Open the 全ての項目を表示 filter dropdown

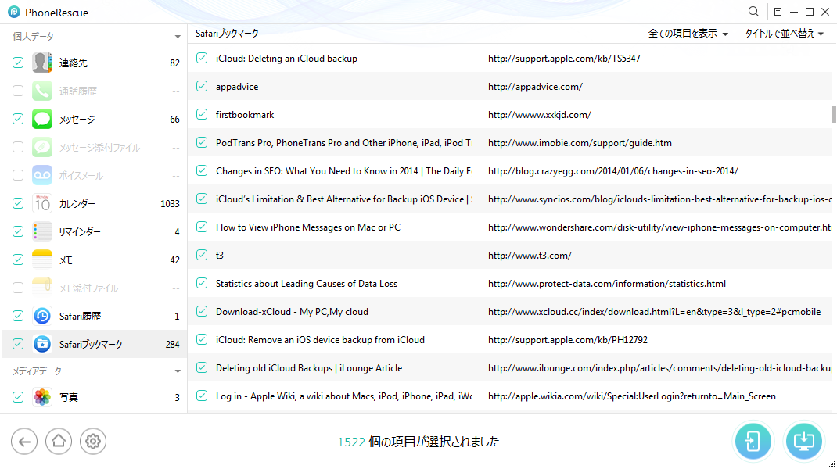[688, 34]
